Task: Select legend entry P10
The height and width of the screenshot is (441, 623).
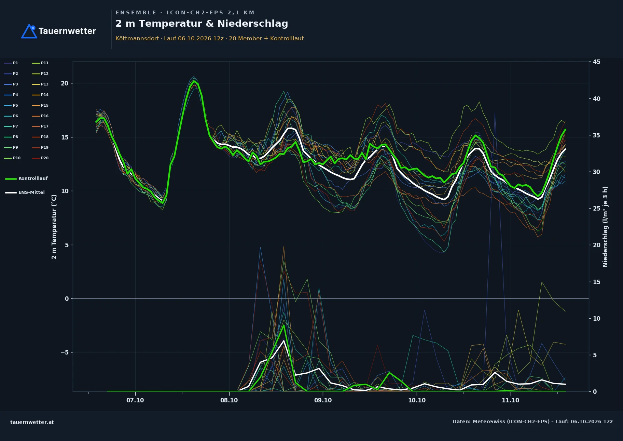Action: [12, 158]
